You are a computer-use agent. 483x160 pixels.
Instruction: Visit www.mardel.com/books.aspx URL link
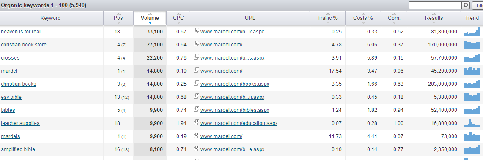click(x=234, y=84)
